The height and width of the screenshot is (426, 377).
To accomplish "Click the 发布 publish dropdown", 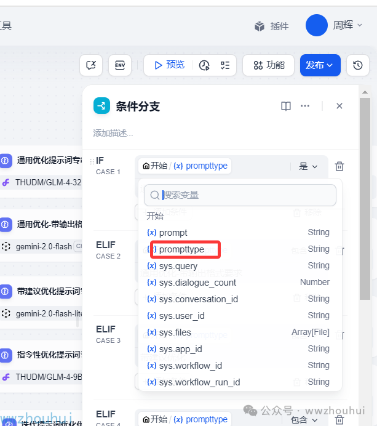I will click(320, 65).
